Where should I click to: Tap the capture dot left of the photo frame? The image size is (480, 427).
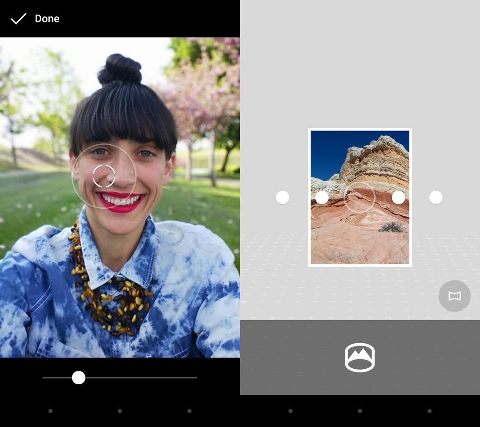tap(322, 197)
